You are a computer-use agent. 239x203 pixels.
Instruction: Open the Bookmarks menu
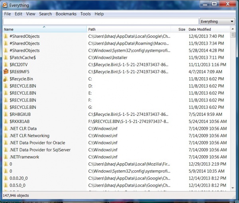(x=66, y=14)
